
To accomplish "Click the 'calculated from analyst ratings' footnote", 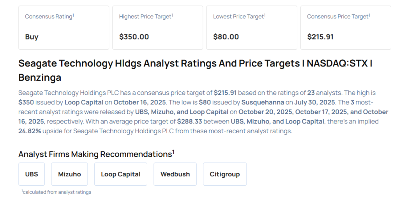I will coord(56,192).
